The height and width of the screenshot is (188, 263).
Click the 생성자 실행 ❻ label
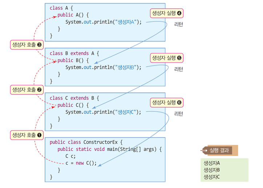tap(167, 103)
